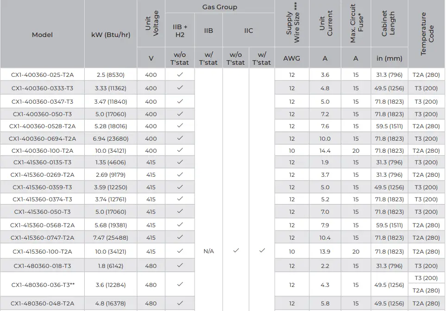The height and width of the screenshot is (311, 446).
Task: Click checkmark in CX1-400360-100-T2A row
Action: coord(180,150)
